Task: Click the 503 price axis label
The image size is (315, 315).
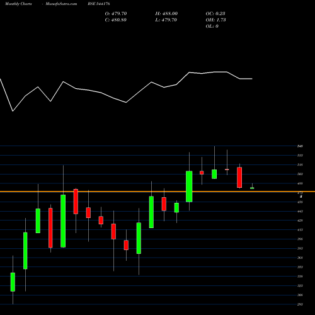Action: (x=300, y=174)
